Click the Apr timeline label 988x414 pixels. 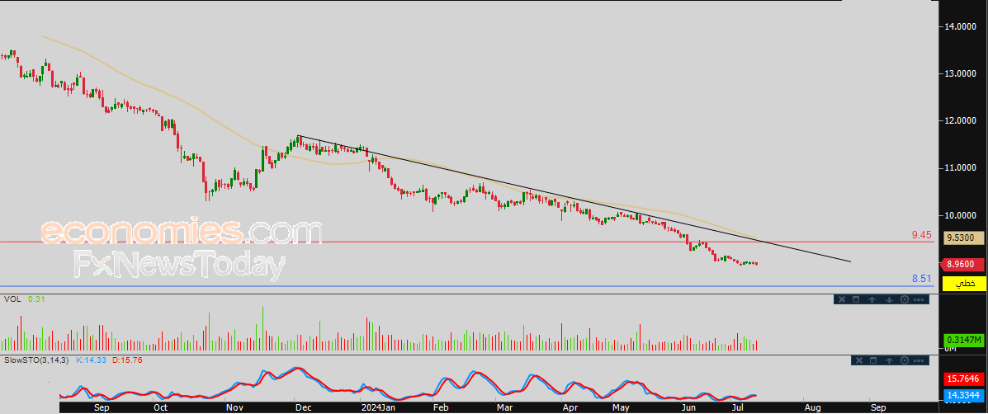click(x=570, y=407)
